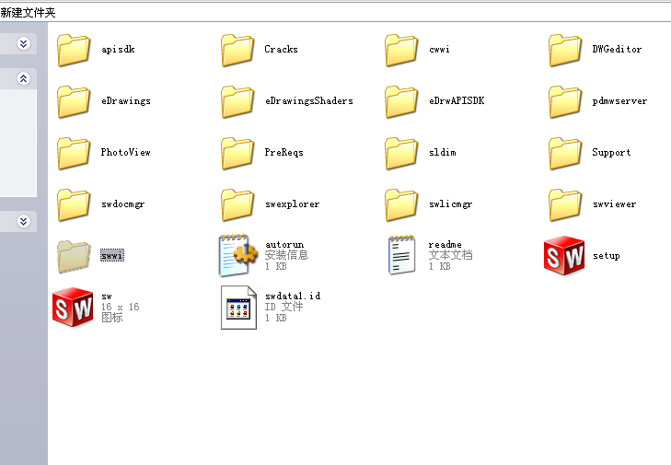Screen dimensions: 671x465
Task: Select the SolidWorks setup installer icon
Action: [564, 255]
